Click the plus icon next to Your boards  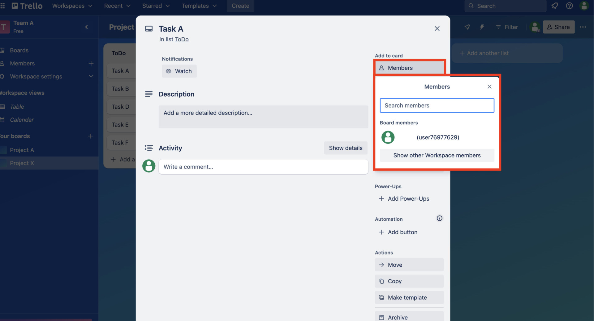90,136
